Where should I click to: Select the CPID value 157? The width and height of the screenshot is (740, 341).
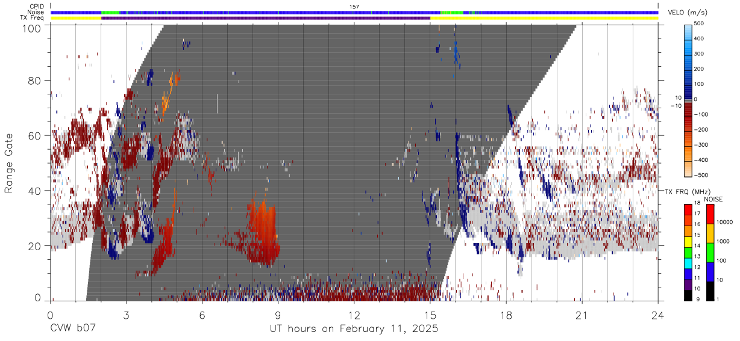354,7
